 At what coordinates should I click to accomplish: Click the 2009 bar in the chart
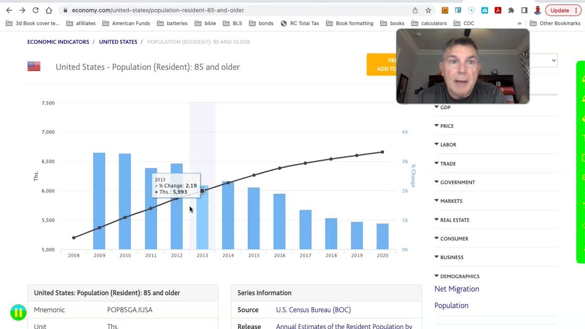tap(99, 201)
